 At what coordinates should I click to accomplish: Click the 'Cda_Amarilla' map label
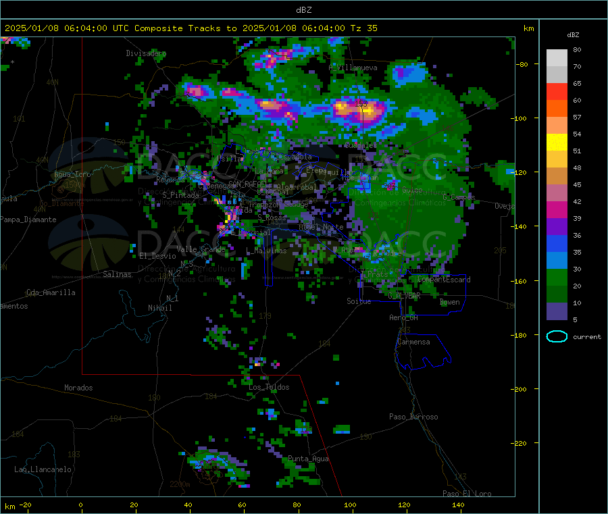[x=51, y=292]
